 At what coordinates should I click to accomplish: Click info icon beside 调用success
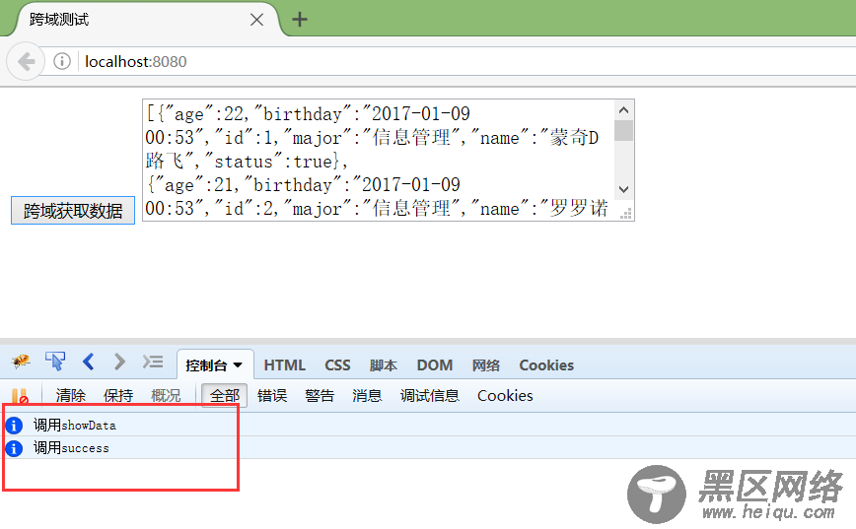14,448
